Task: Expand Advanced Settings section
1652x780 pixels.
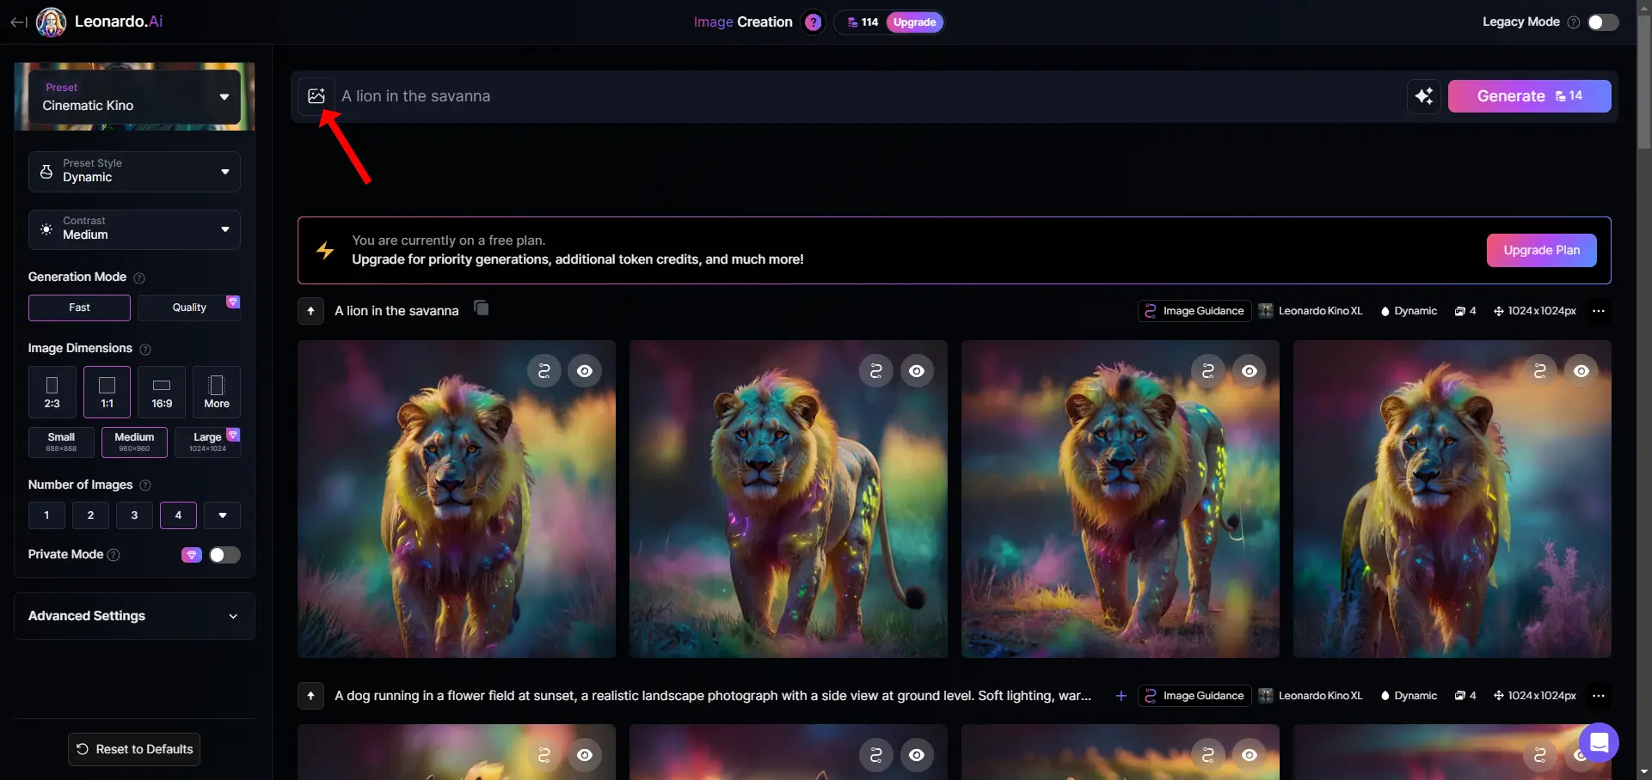Action: [134, 616]
